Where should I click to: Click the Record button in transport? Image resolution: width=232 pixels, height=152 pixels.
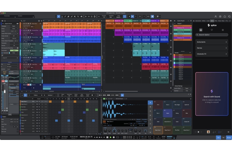[x=114, y=137]
